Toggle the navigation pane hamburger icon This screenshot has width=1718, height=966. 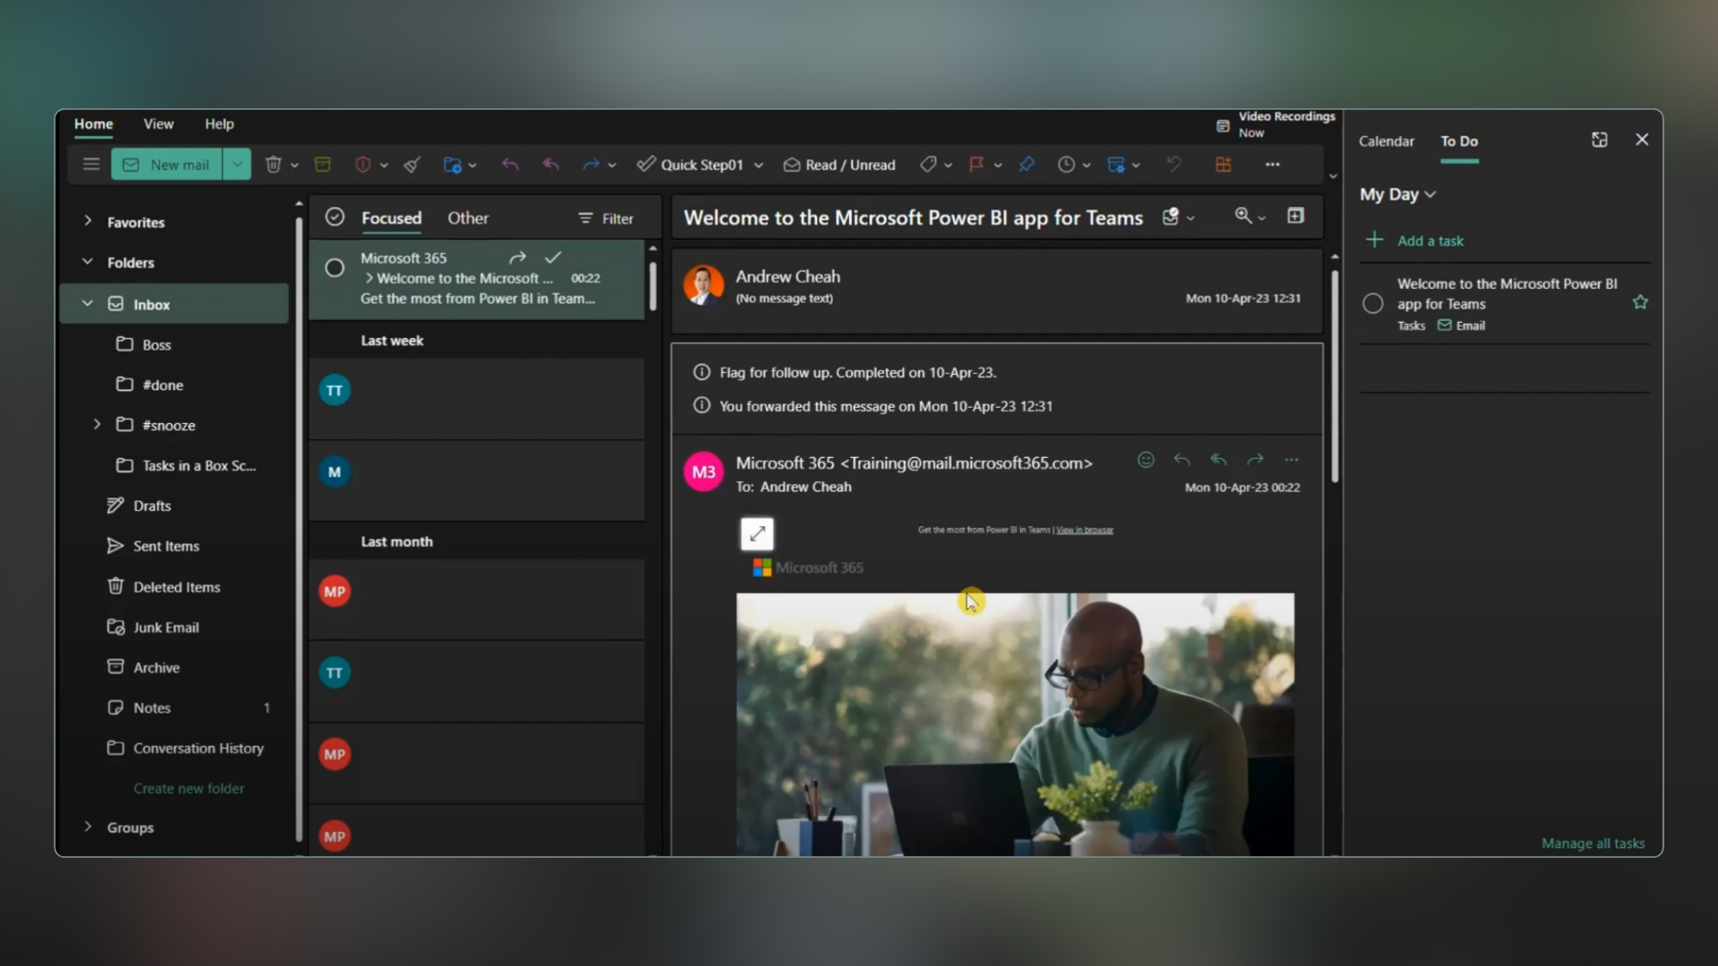(91, 165)
